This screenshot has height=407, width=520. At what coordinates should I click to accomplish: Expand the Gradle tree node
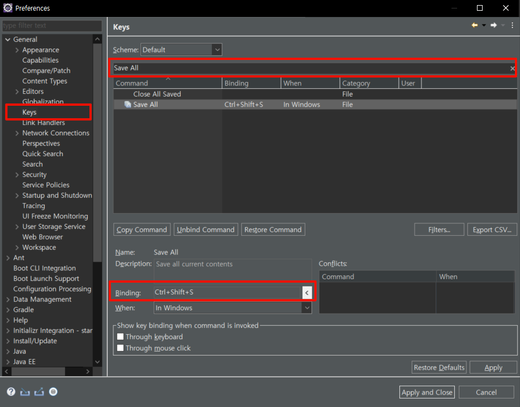[x=8, y=310]
